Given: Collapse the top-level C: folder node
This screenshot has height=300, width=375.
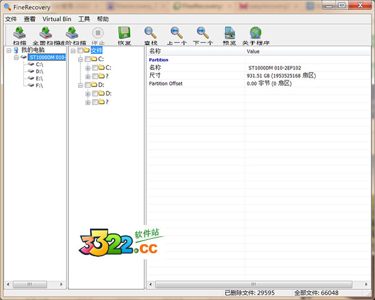Looking at the screenshot, I should click(80, 59).
